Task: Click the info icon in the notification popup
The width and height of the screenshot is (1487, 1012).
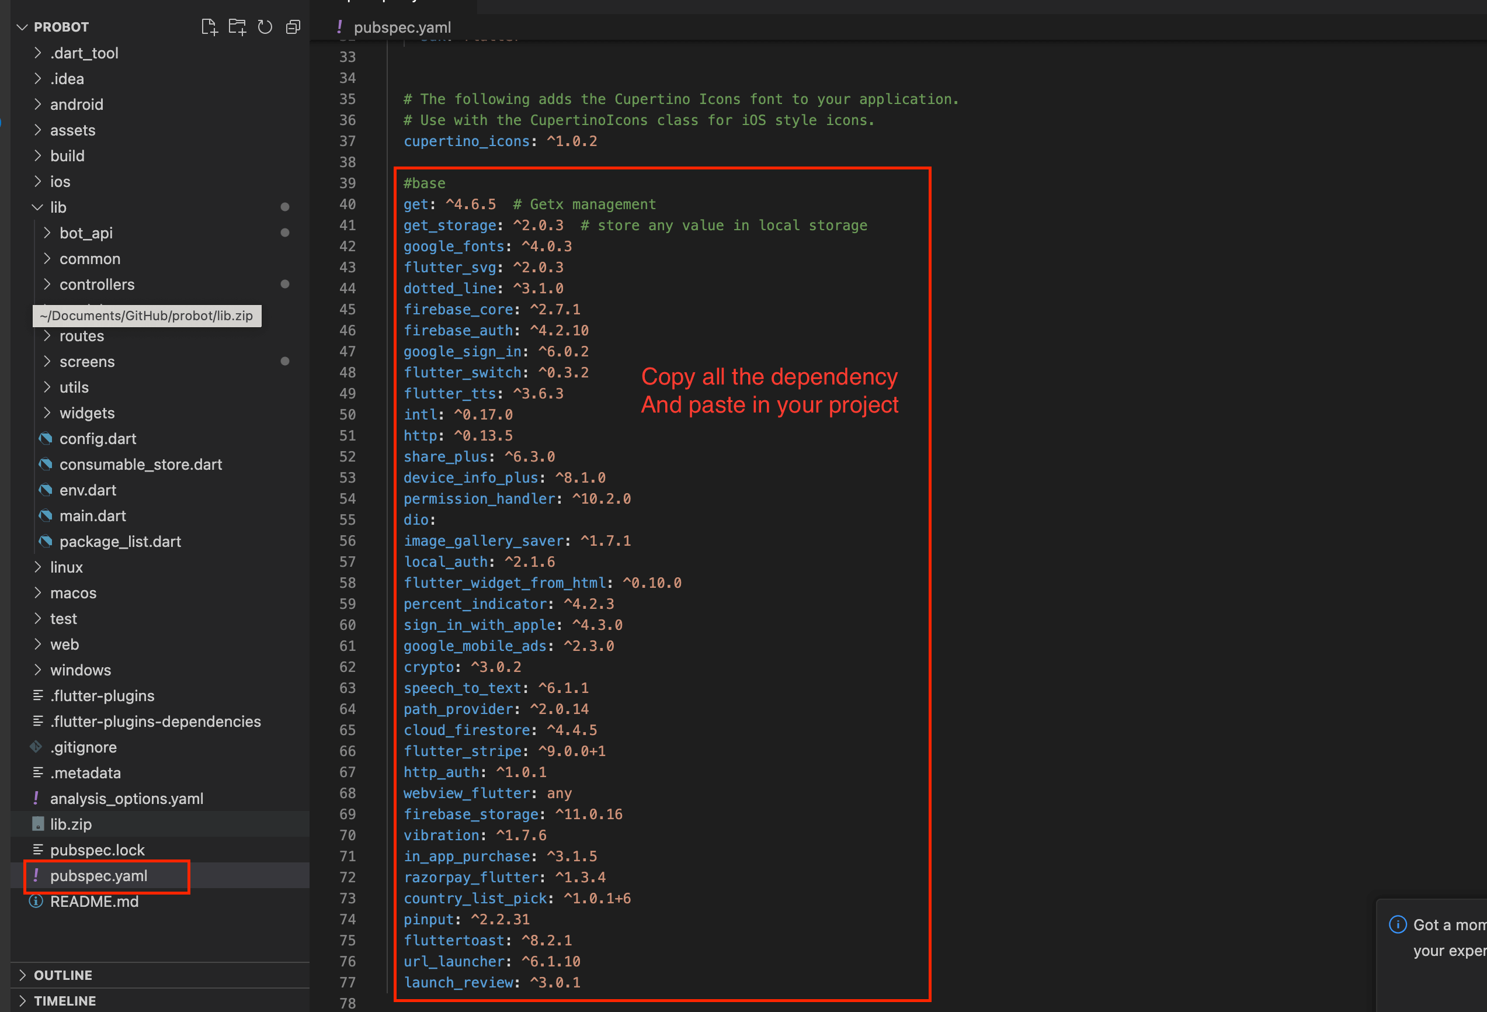Action: 1399,924
